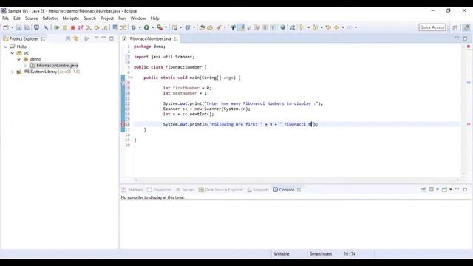Toggle Mark Occurrences in the toolbar
Viewport: 473px width, 266px height.
coord(242,27)
